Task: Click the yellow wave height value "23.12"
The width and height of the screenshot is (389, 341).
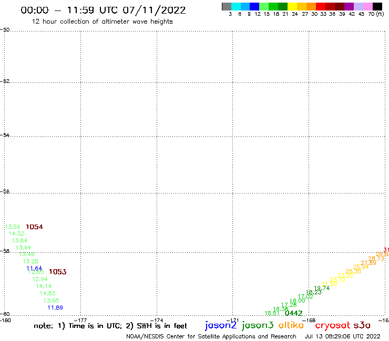Action: pyautogui.click(x=337, y=280)
